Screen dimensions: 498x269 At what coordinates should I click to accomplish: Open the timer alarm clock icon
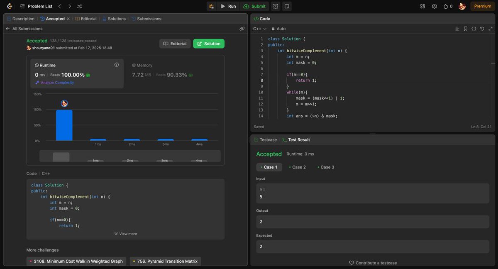pyautogui.click(x=276, y=6)
